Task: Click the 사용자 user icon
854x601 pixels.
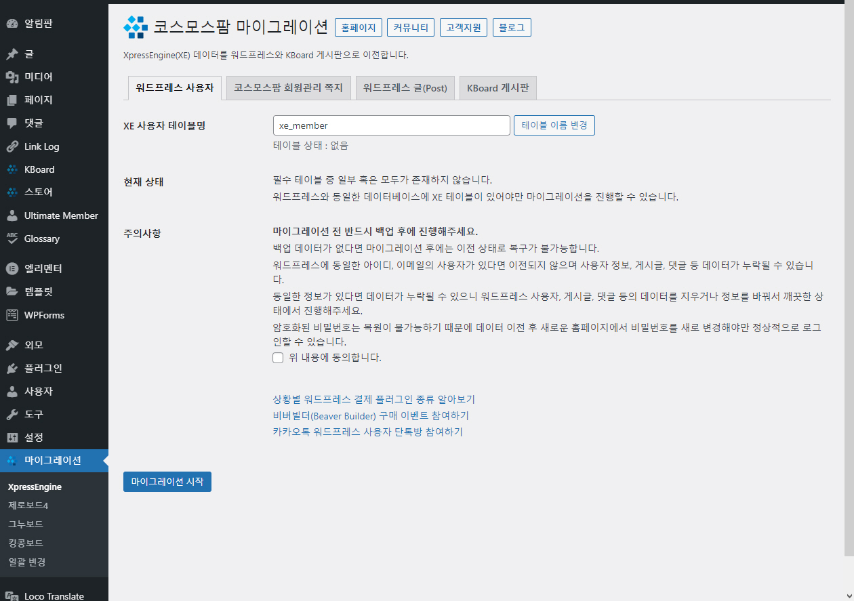Action: pyautogui.click(x=12, y=391)
